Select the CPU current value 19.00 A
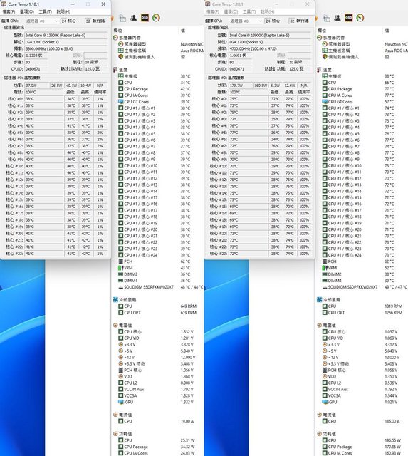The height and width of the screenshot is (456, 408). tap(187, 421)
